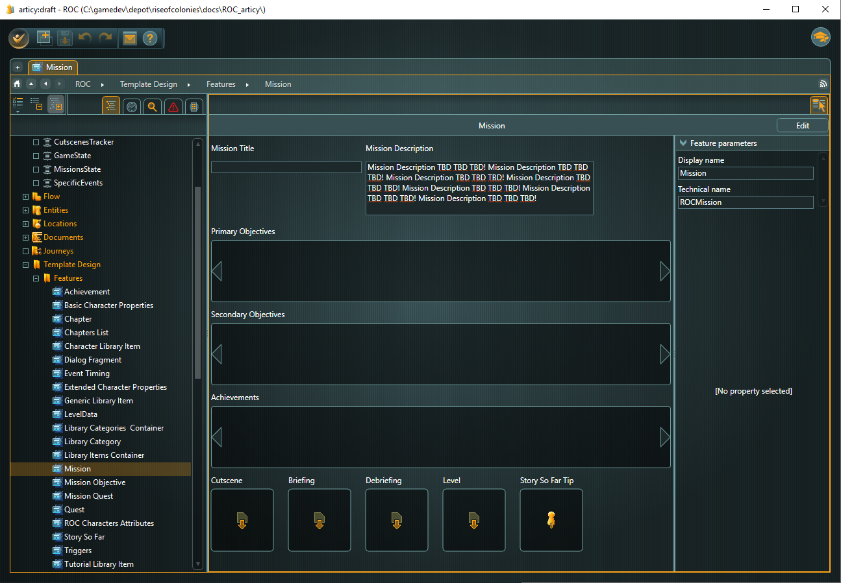Click the clock history tab icon
This screenshot has width=841, height=583.
click(132, 107)
